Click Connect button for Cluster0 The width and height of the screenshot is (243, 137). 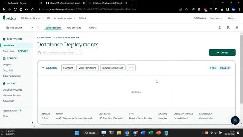tap(68, 68)
